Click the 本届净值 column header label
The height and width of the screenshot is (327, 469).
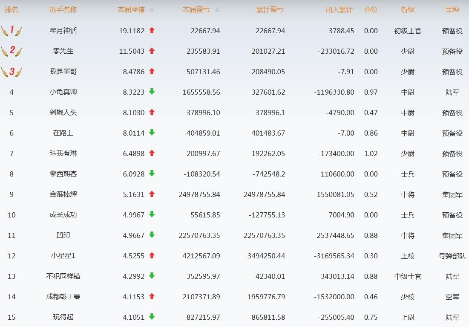point(131,10)
